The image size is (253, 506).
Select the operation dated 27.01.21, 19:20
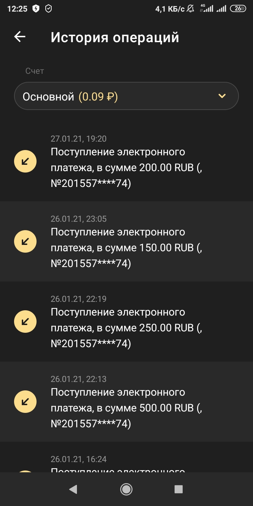point(78,139)
